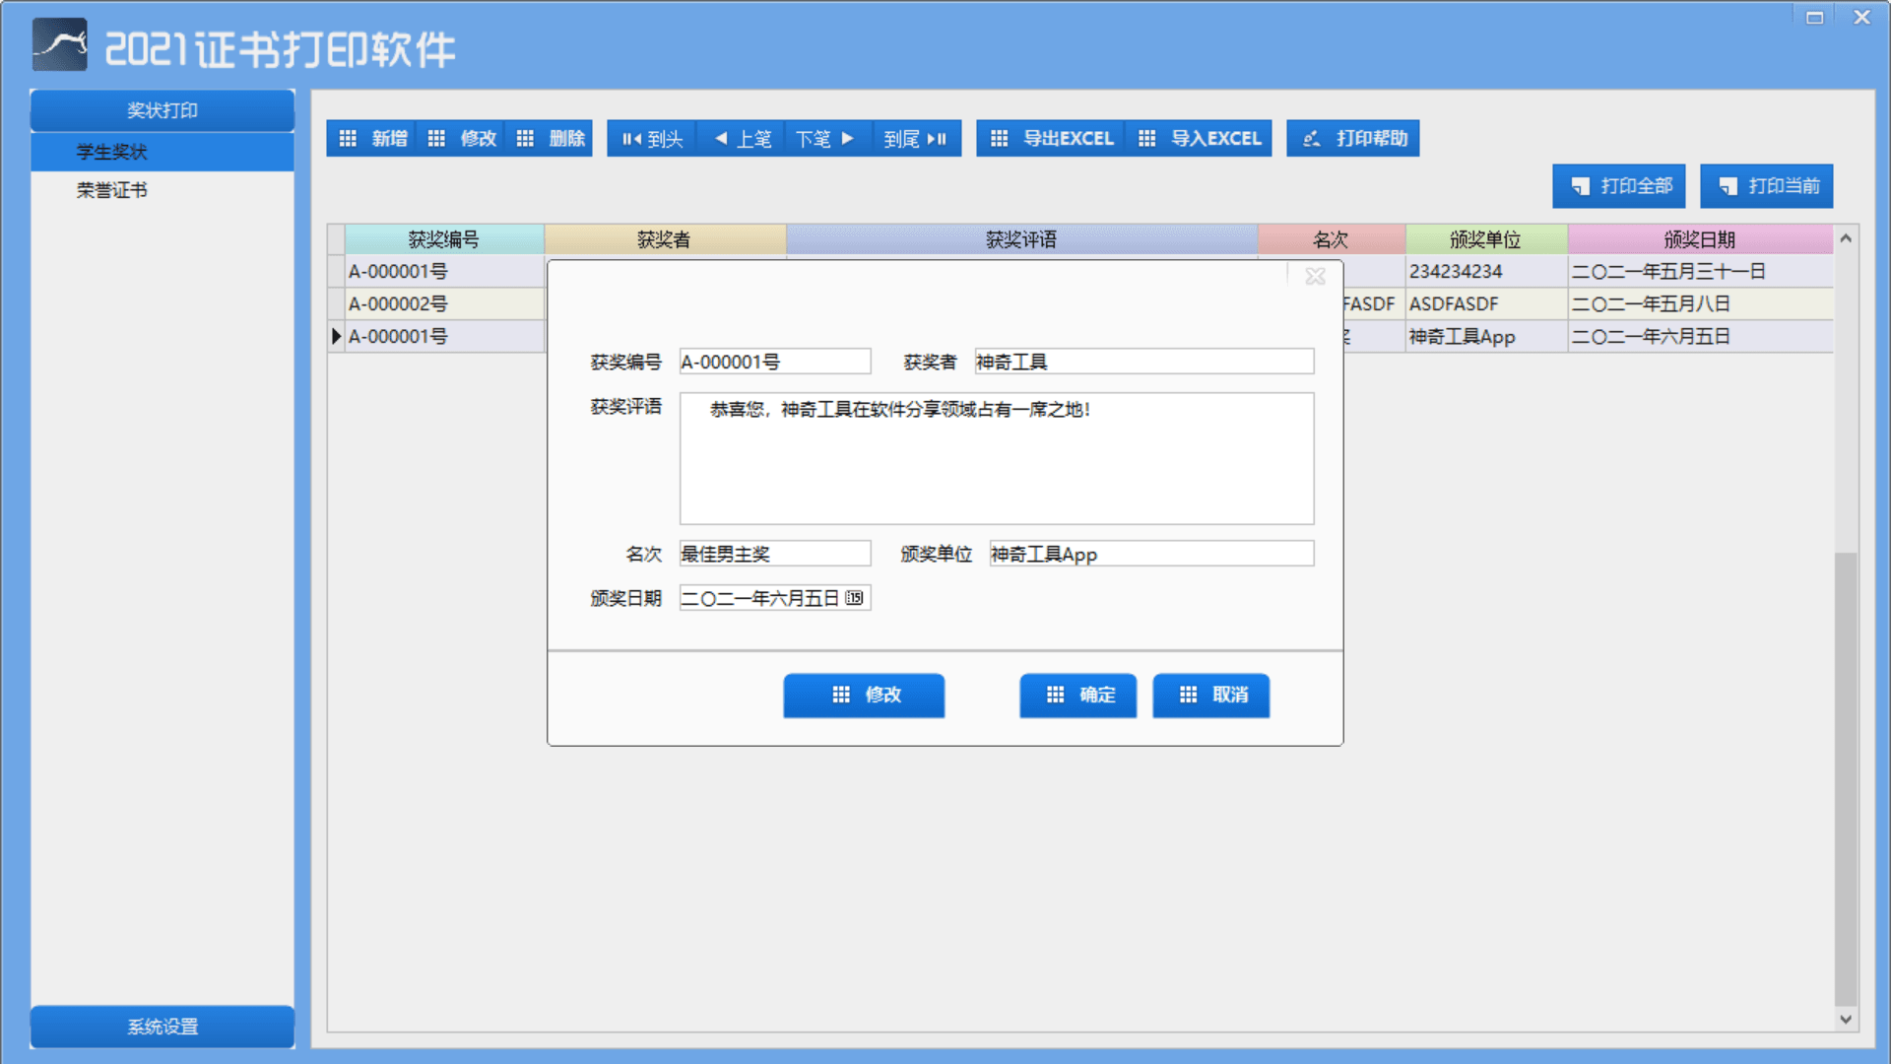Open the 奖状打印 sidebar section

coord(163,110)
